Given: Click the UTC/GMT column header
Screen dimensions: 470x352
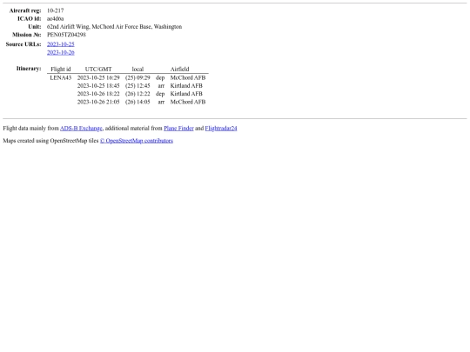Looking at the screenshot, I should pyautogui.click(x=98, y=70).
